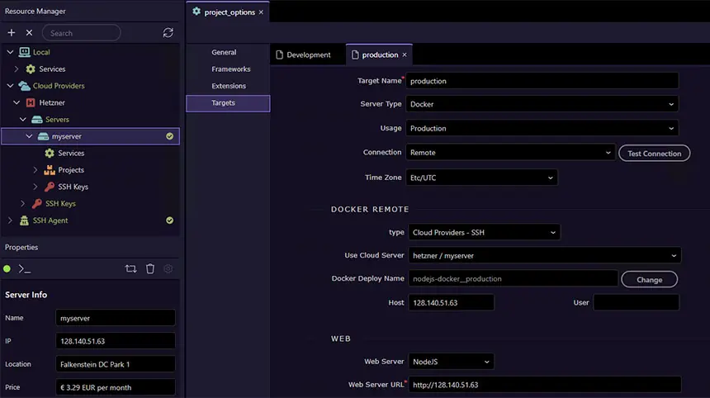Screen dimensions: 710x398
Task: Click the Web Server URL field
Action: coord(545,385)
